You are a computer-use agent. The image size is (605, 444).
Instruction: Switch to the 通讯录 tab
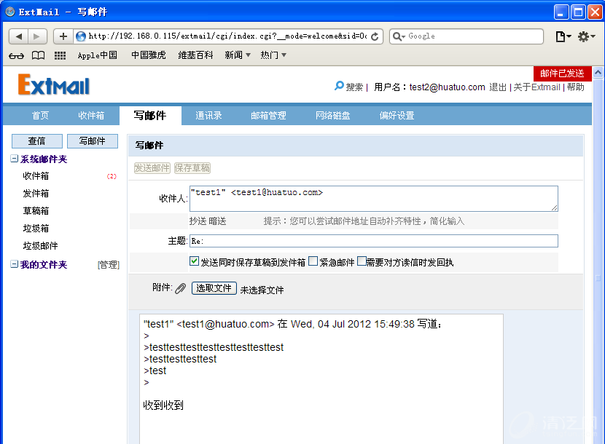[x=208, y=116]
